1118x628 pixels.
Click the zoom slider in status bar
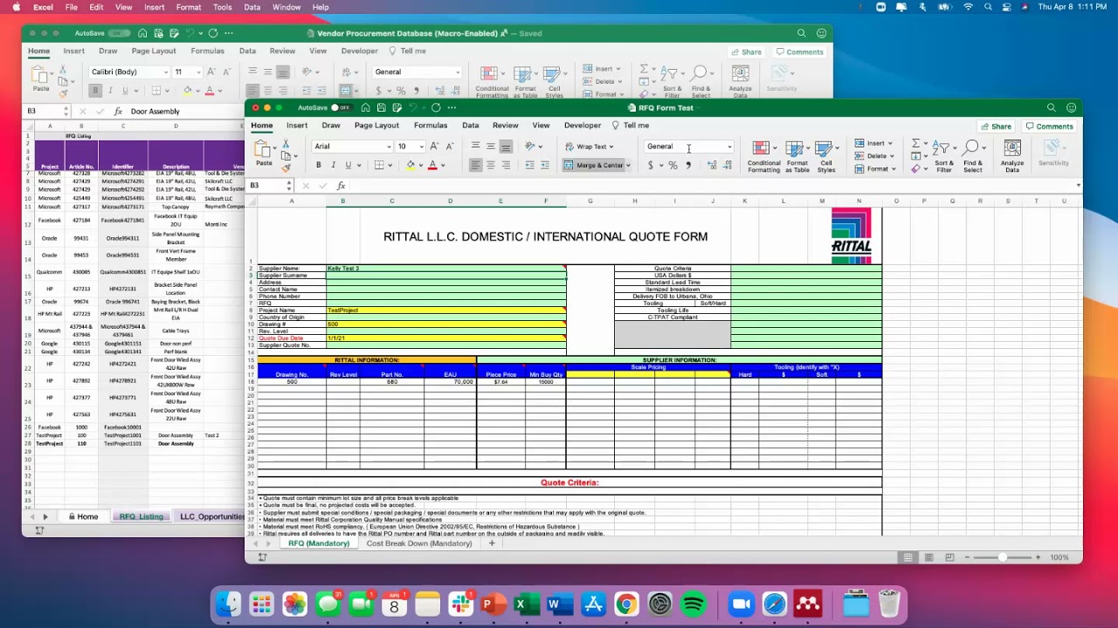1002,557
